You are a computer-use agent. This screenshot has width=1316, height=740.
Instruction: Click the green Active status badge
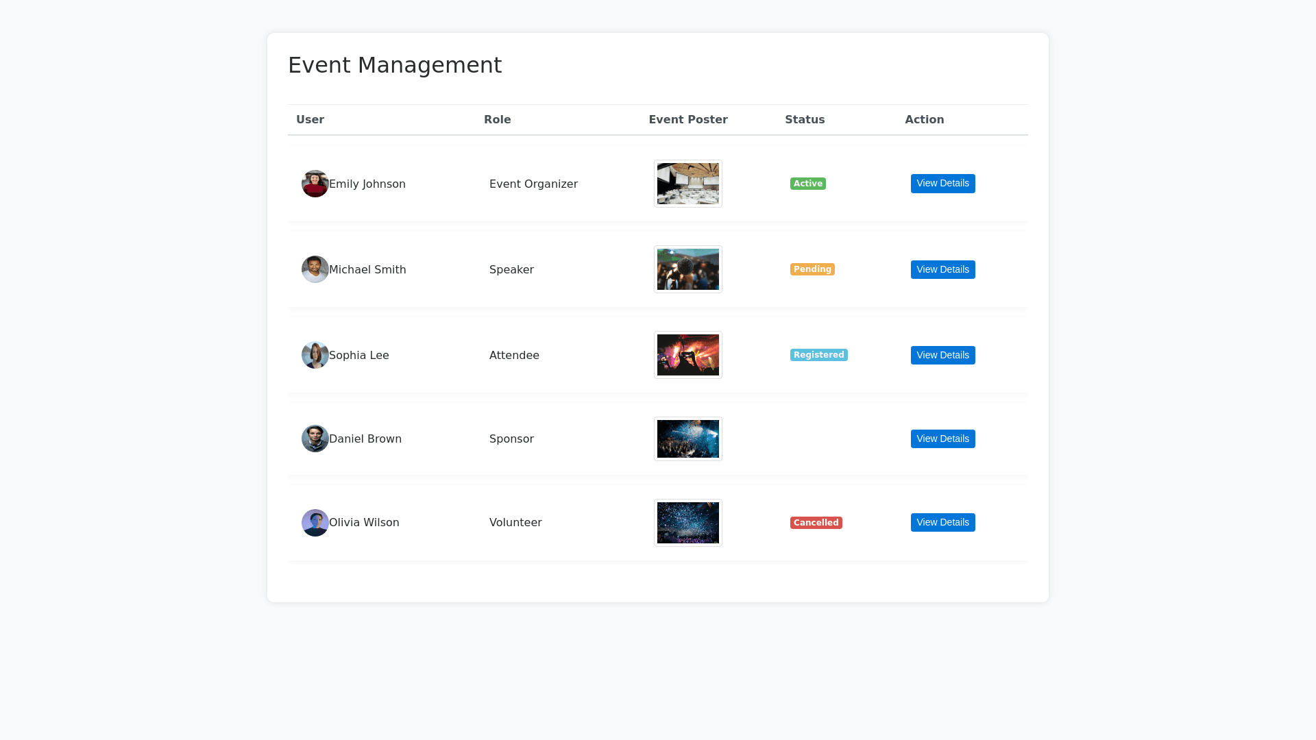[807, 184]
